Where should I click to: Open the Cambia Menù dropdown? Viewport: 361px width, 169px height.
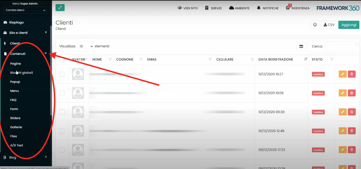pos(25,10)
